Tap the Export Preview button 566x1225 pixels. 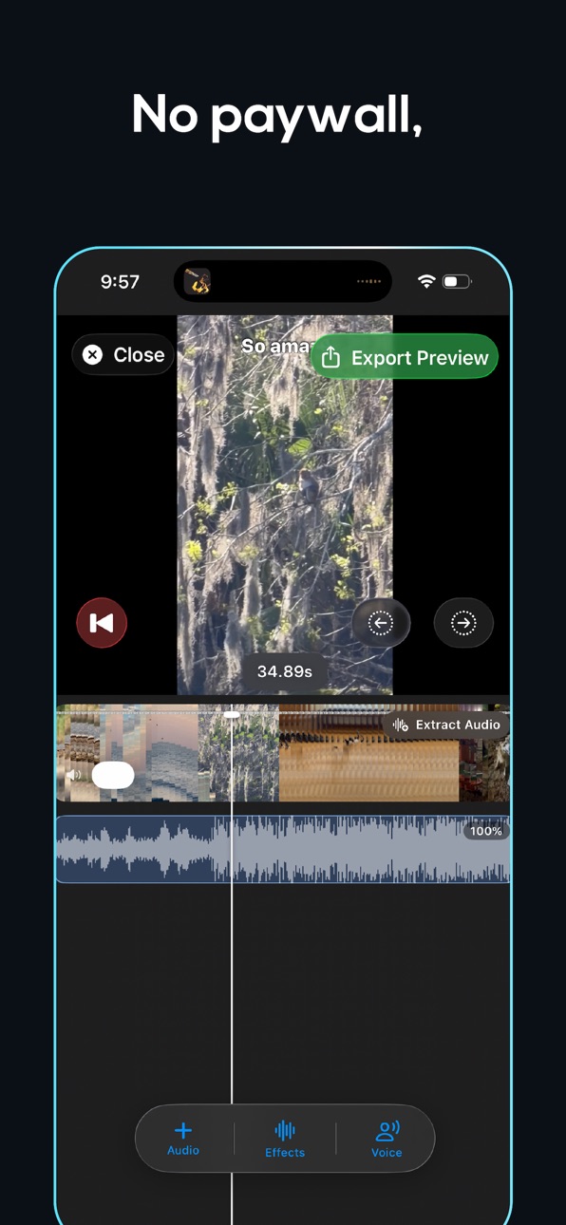point(405,358)
